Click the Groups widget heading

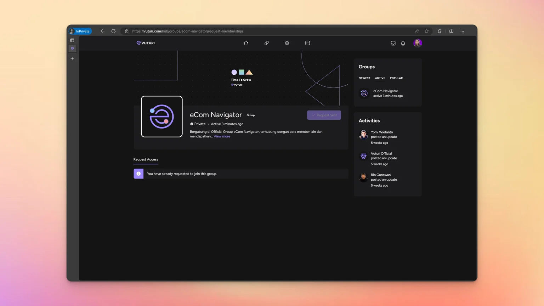tap(367, 67)
